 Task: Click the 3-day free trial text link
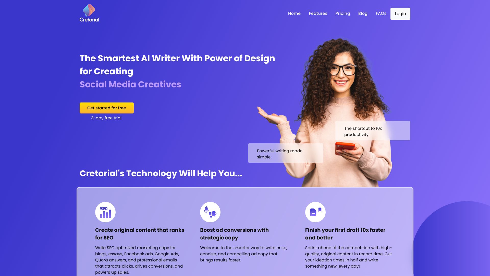[x=106, y=118]
